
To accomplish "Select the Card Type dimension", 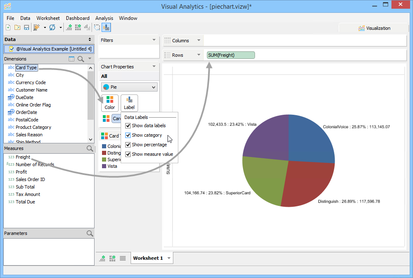I will (x=27, y=68).
